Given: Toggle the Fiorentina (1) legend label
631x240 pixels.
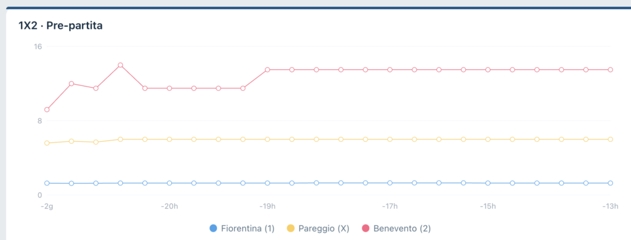Looking at the screenshot, I should point(248,229).
